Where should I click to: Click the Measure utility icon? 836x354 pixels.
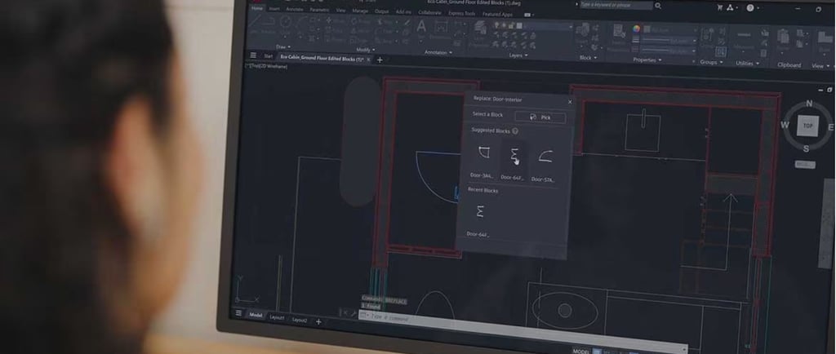(x=744, y=35)
